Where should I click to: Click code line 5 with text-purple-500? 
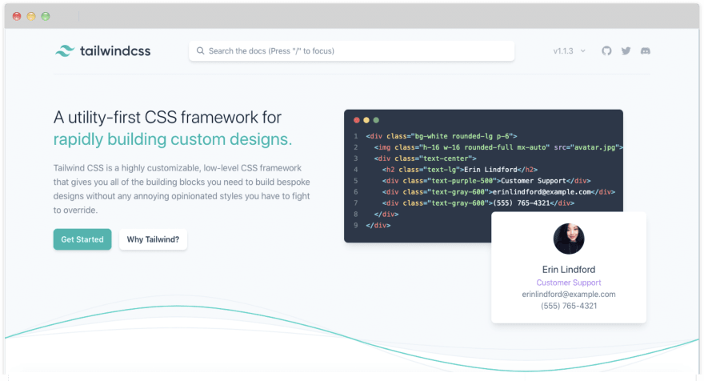click(x=486, y=181)
